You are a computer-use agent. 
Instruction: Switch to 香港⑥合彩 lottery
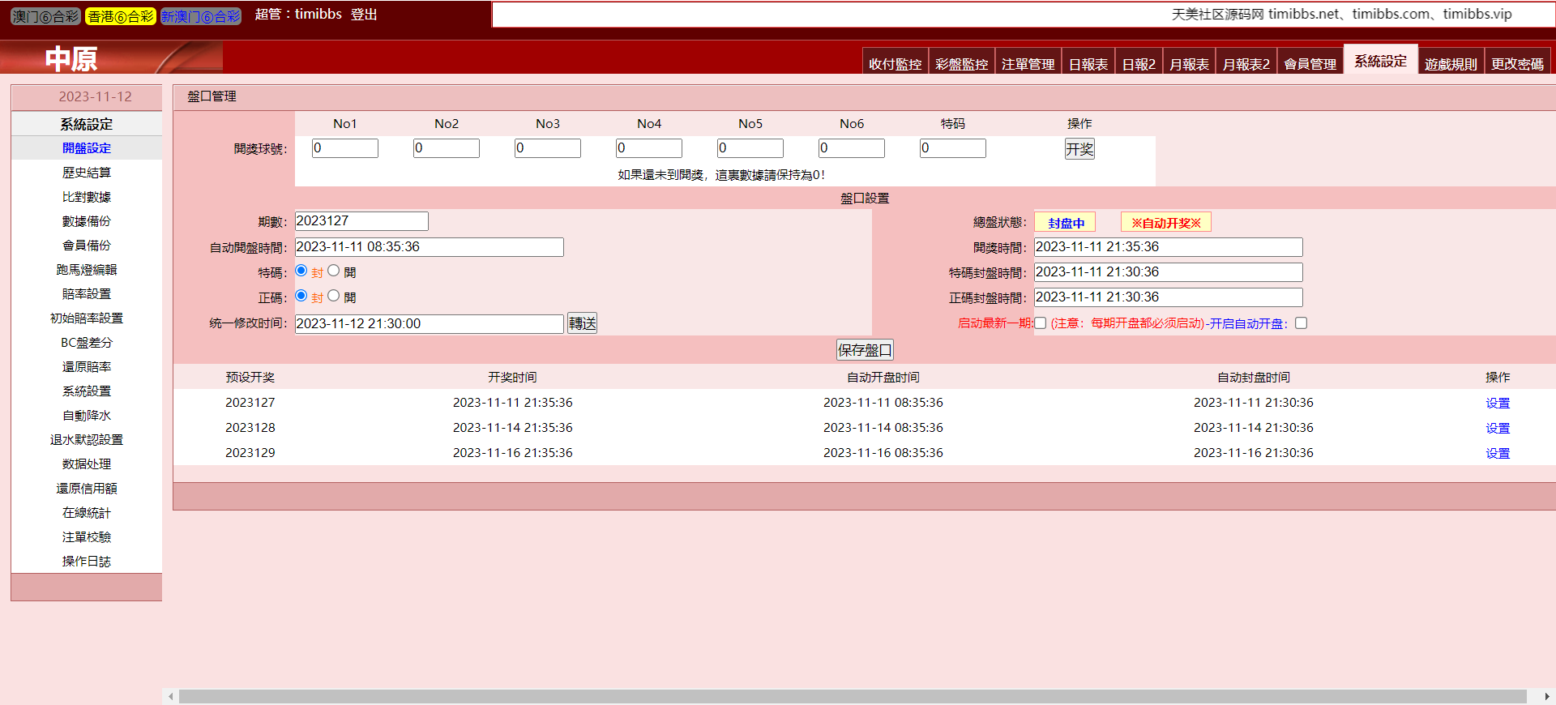[x=120, y=16]
